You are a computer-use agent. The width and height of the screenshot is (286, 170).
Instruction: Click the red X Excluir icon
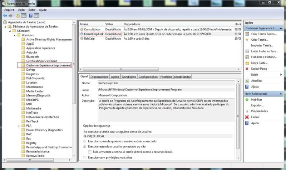click(247, 117)
